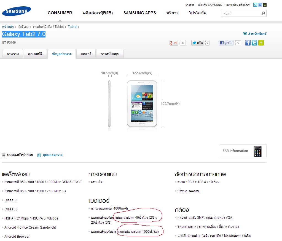This screenshot has height=241, width=282.
Task: Select the white-background contrast icon
Action: coord(255,5)
